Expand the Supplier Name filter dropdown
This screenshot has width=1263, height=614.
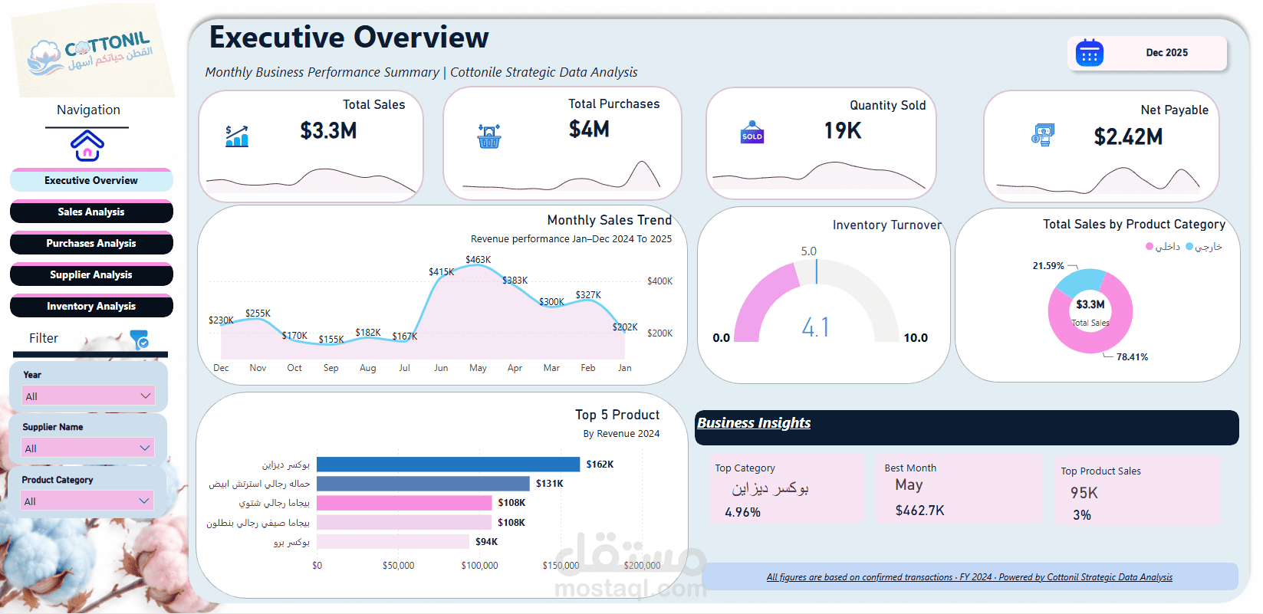coord(87,448)
